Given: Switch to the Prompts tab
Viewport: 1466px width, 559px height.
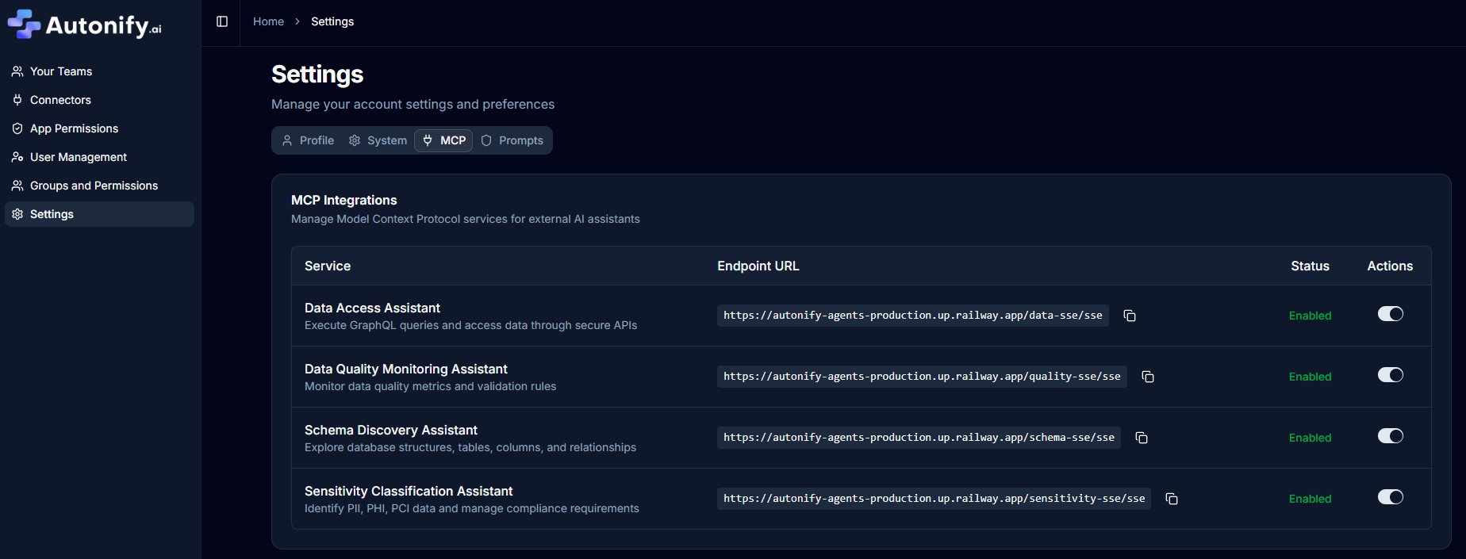Looking at the screenshot, I should point(512,140).
